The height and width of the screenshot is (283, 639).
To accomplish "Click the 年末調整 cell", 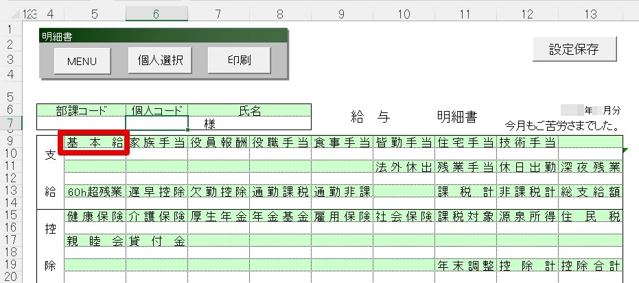I will 465,265.
